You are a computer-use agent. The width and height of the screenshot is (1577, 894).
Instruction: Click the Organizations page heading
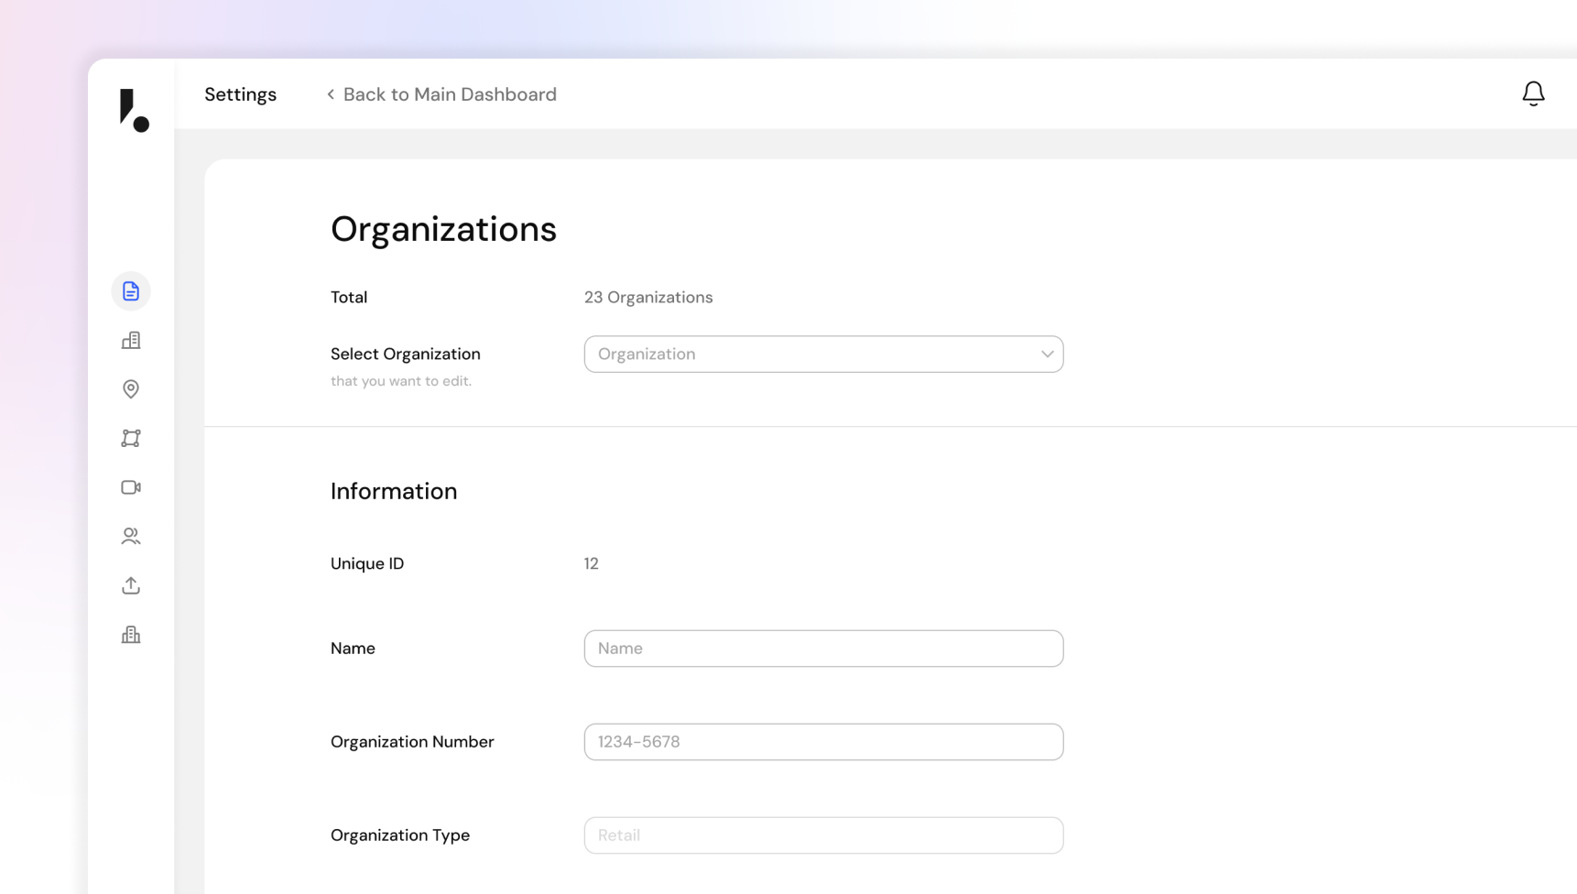(443, 229)
